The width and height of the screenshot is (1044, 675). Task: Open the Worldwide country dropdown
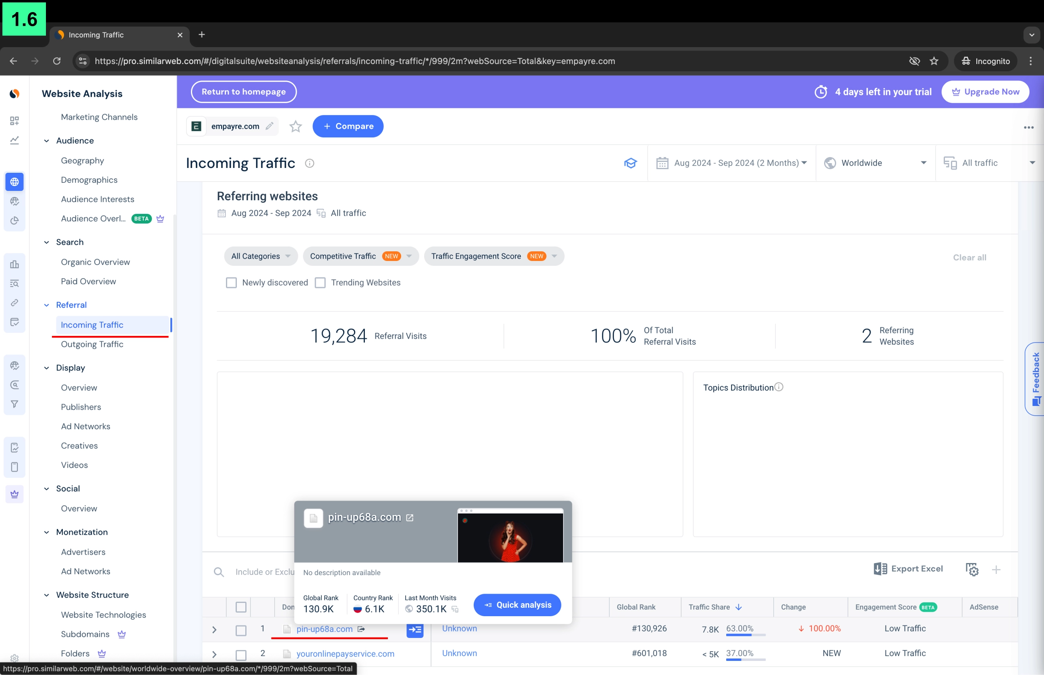pos(875,163)
